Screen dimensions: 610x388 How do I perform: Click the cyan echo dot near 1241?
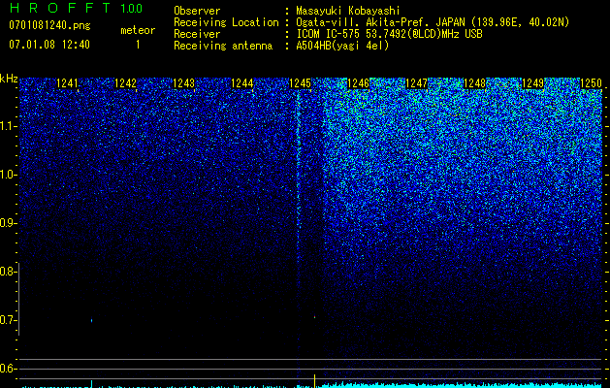click(x=91, y=321)
